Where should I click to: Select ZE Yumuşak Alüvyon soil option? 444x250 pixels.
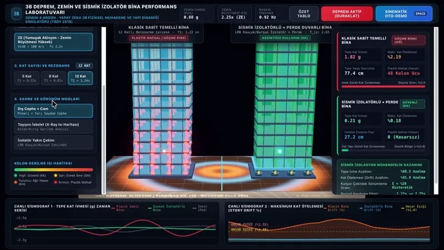point(53,42)
